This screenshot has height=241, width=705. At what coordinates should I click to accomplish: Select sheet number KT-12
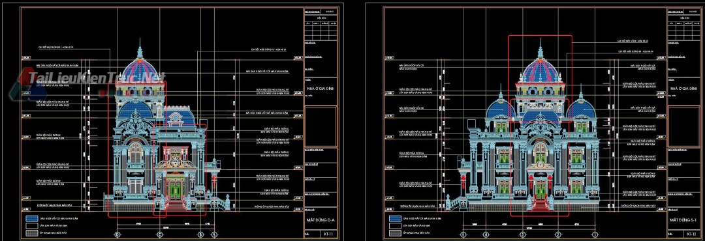(x=691, y=234)
